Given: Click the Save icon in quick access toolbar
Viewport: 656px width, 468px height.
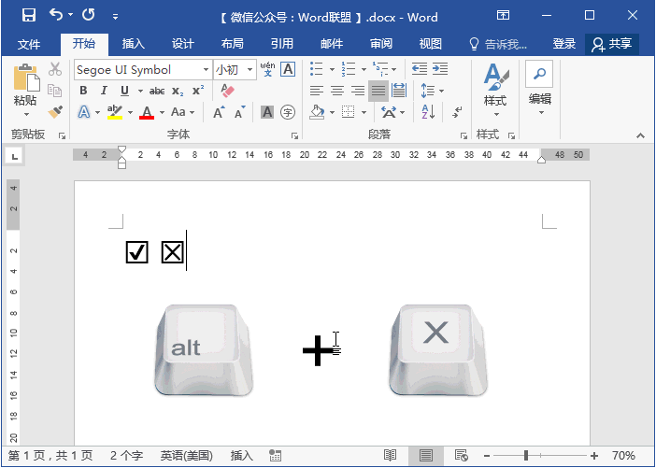Looking at the screenshot, I should pyautogui.click(x=29, y=16).
